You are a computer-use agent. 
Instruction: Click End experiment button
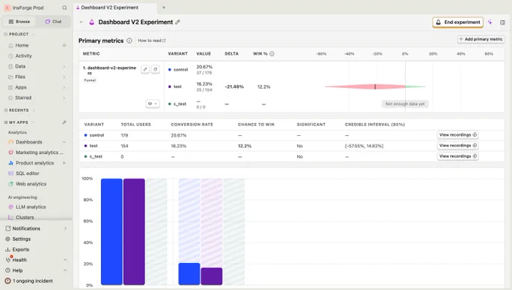pos(458,22)
